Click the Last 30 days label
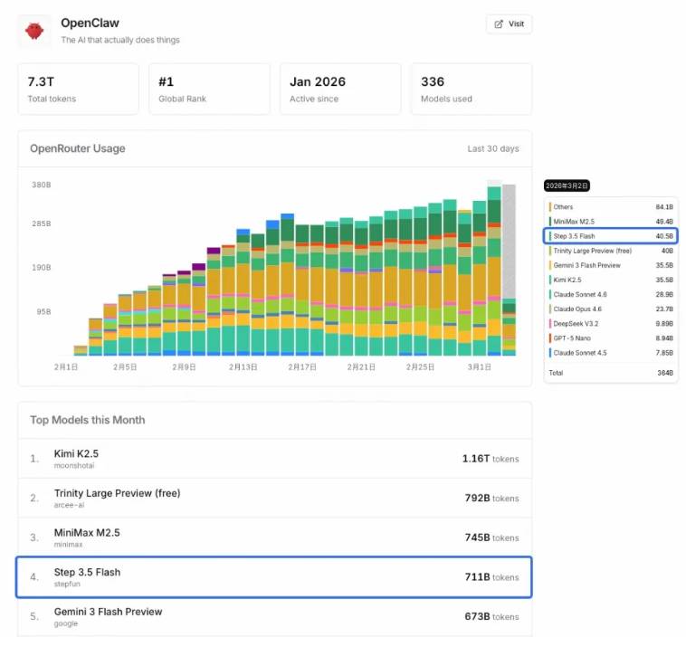The height and width of the screenshot is (656, 686). coord(493,148)
